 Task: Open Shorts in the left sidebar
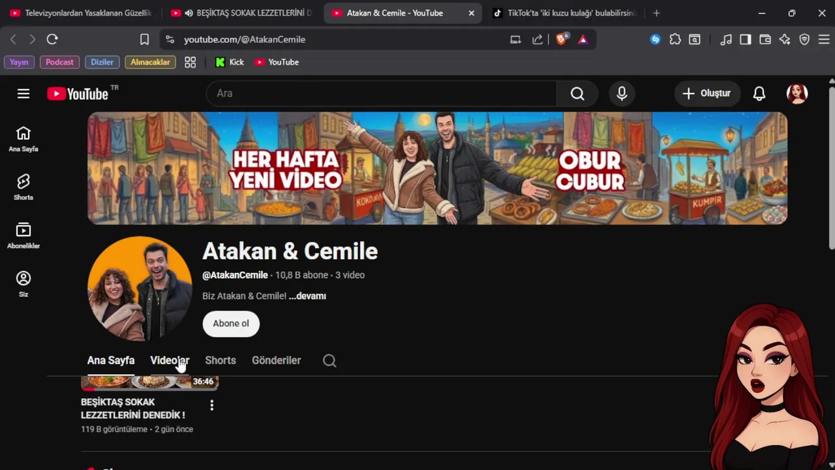tap(23, 187)
